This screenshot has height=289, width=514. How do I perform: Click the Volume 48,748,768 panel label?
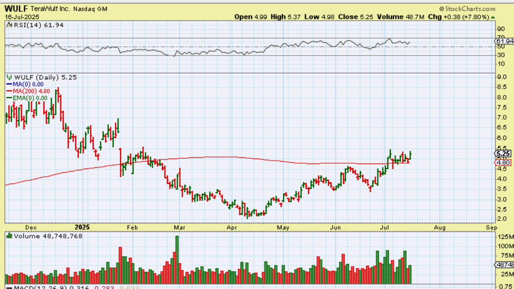pyautogui.click(x=48, y=236)
